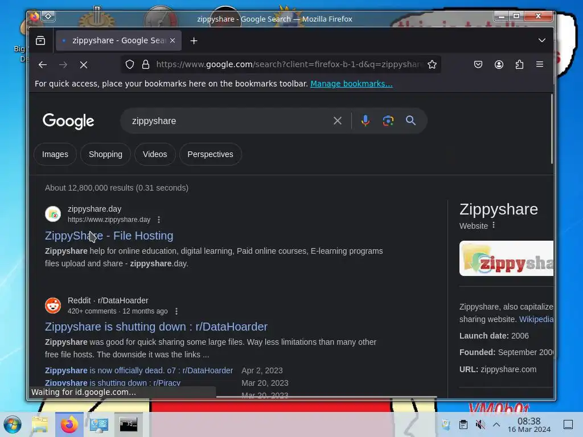Open the window menu icon in the title bar
The image size is (583, 437).
point(48,17)
